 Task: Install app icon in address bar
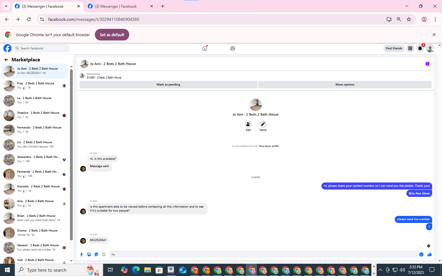click(x=389, y=19)
